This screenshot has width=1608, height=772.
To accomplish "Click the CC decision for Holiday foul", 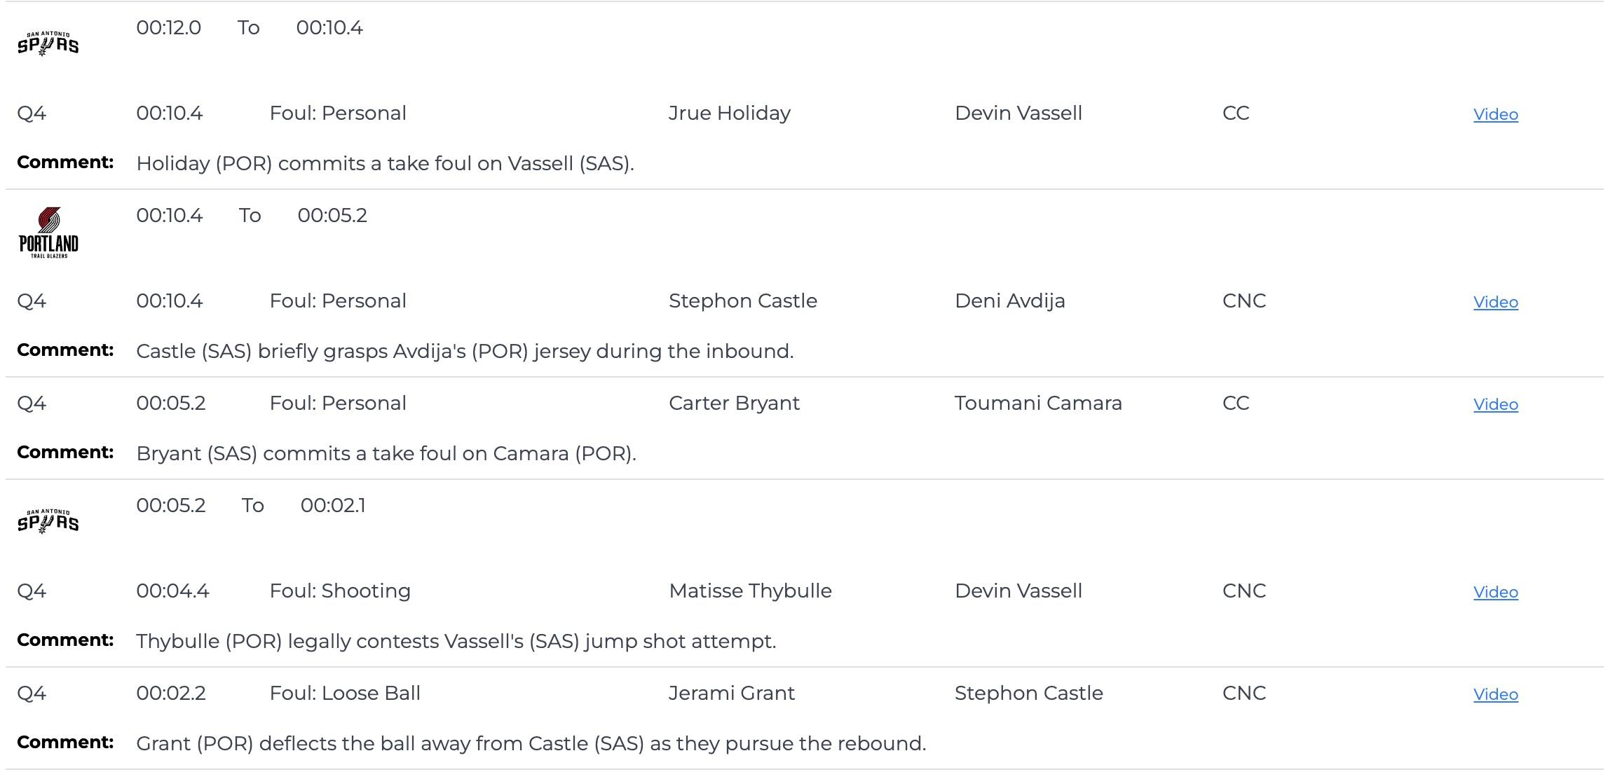I will point(1235,113).
